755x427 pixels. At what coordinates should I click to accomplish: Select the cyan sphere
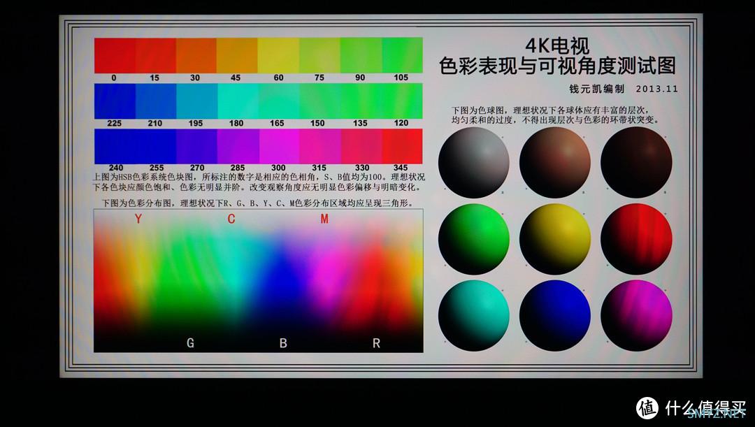coord(474,316)
